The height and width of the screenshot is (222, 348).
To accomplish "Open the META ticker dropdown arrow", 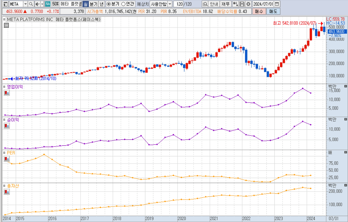I will pos(26,4).
